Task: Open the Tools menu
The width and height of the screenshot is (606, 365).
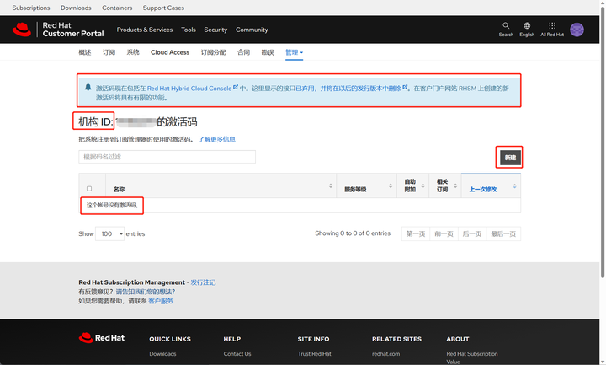Action: tap(189, 30)
